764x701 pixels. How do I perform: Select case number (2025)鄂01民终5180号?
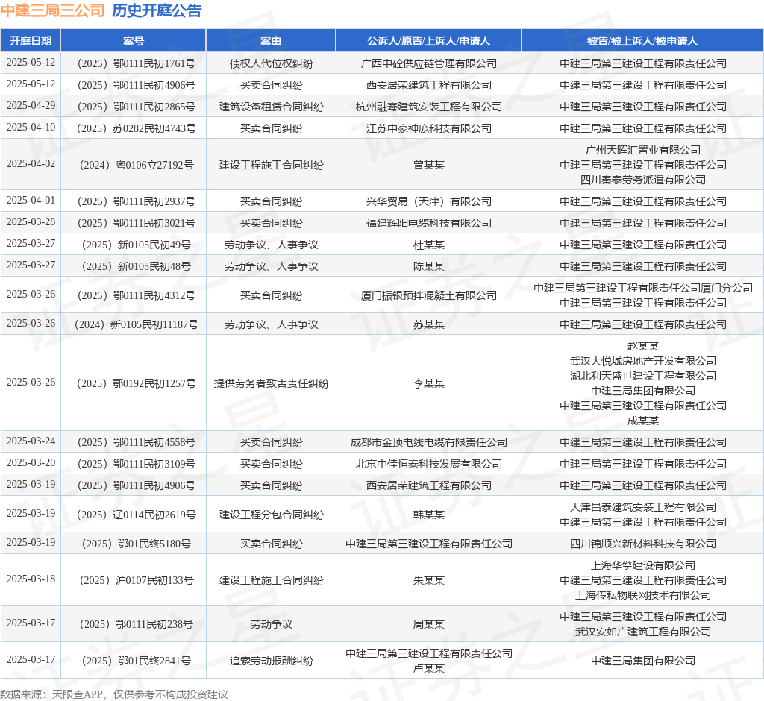134,544
